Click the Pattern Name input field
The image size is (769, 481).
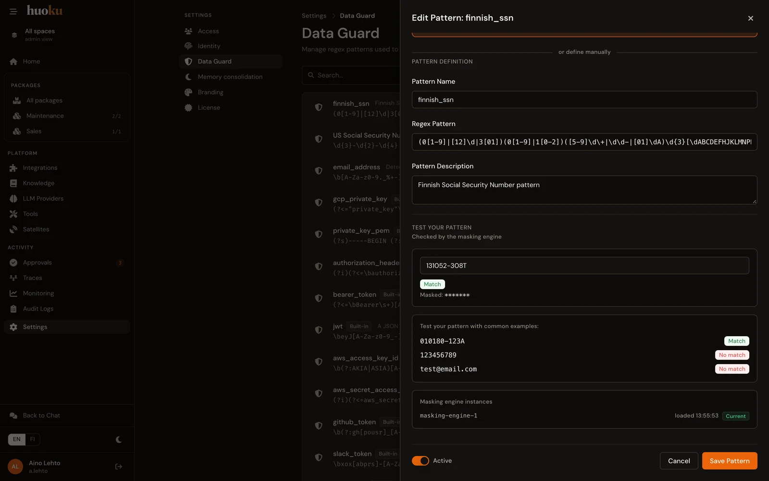click(x=584, y=100)
